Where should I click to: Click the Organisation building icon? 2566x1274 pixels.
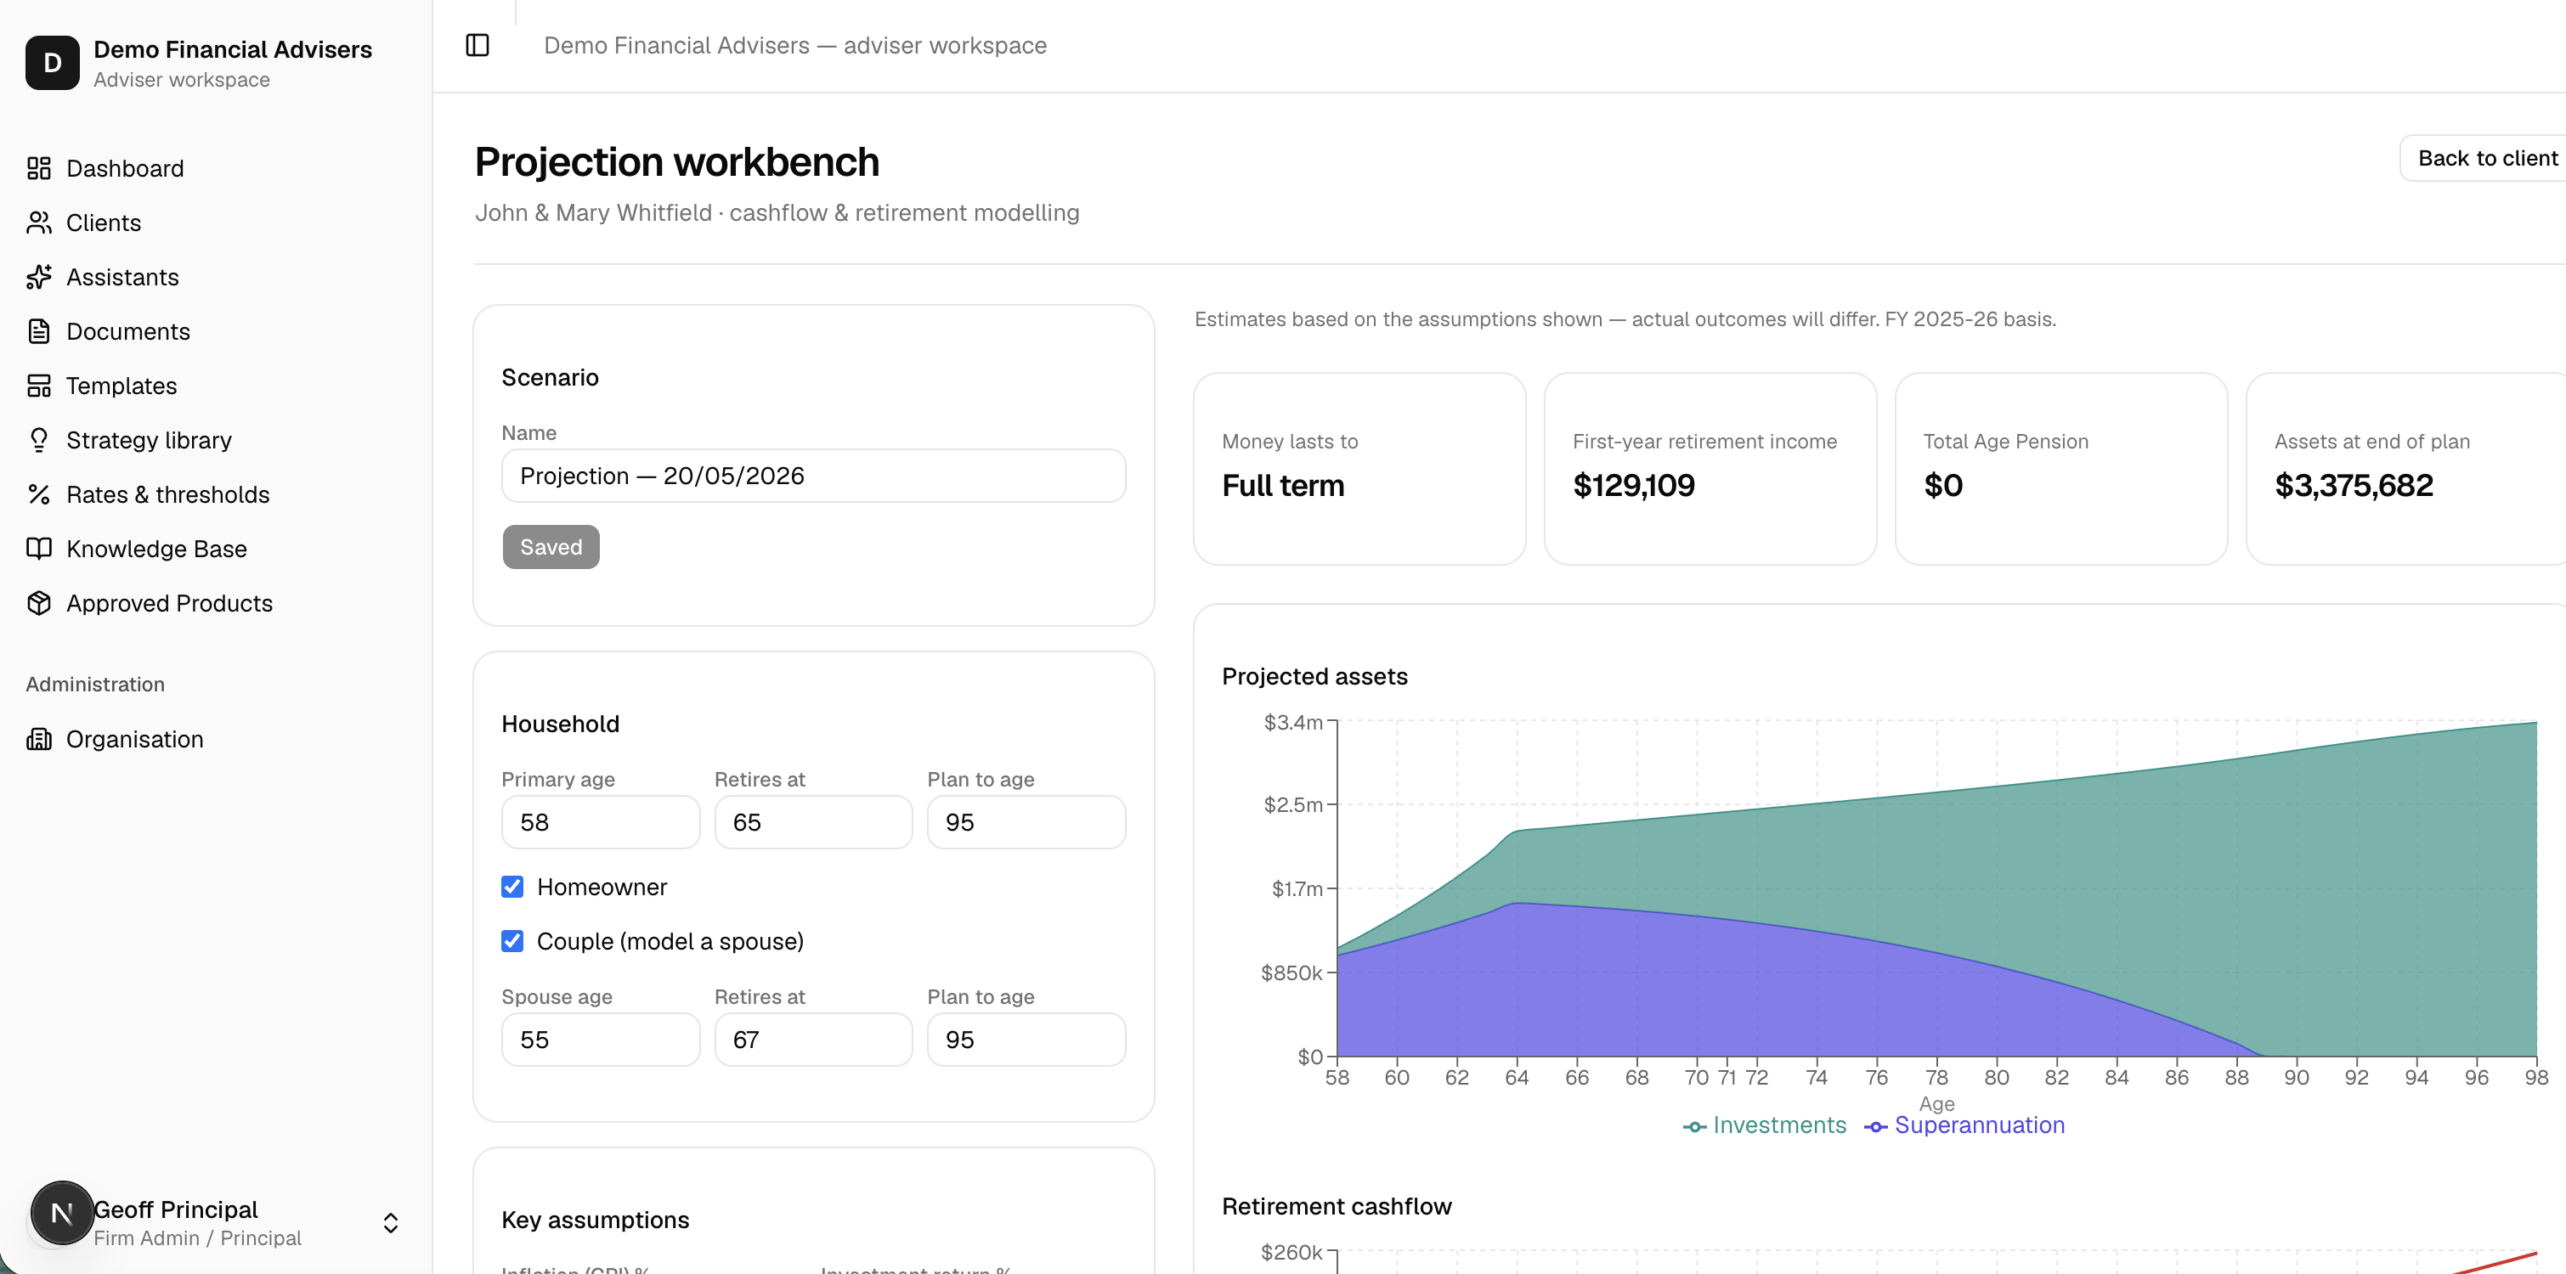pos(39,739)
